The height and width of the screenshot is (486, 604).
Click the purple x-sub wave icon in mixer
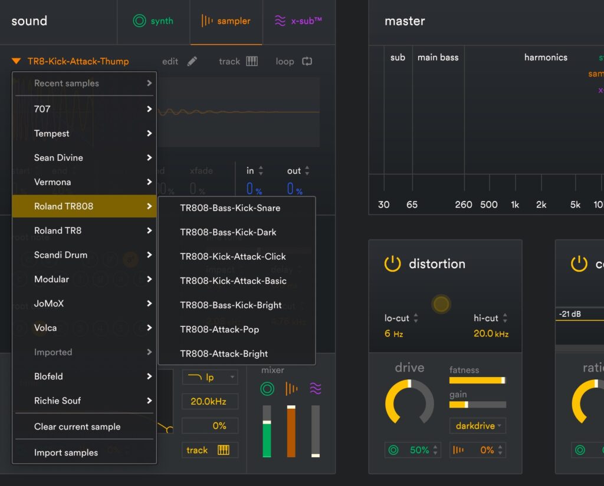click(316, 389)
